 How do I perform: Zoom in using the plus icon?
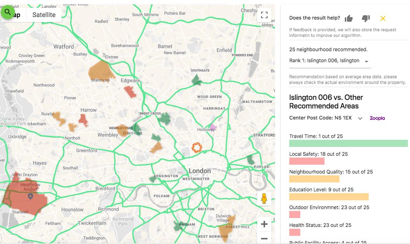264,224
